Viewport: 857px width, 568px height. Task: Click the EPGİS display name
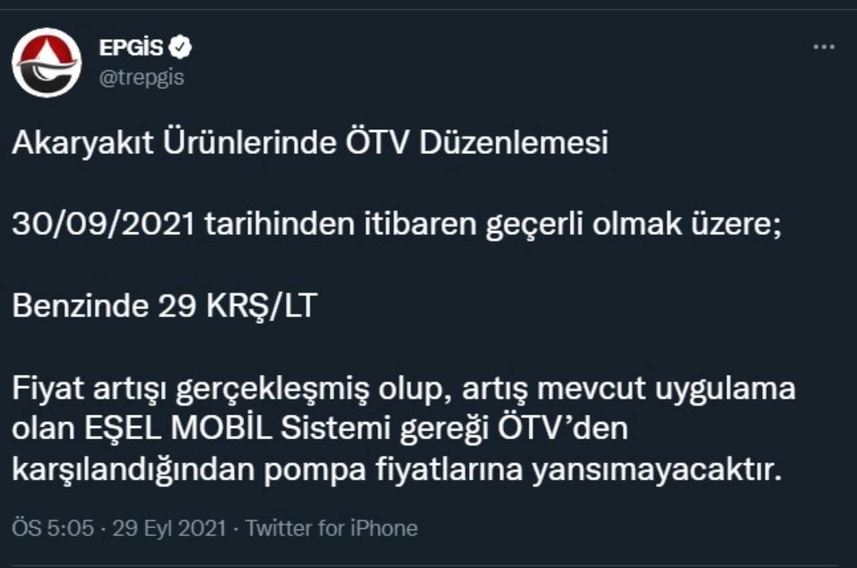point(131,48)
